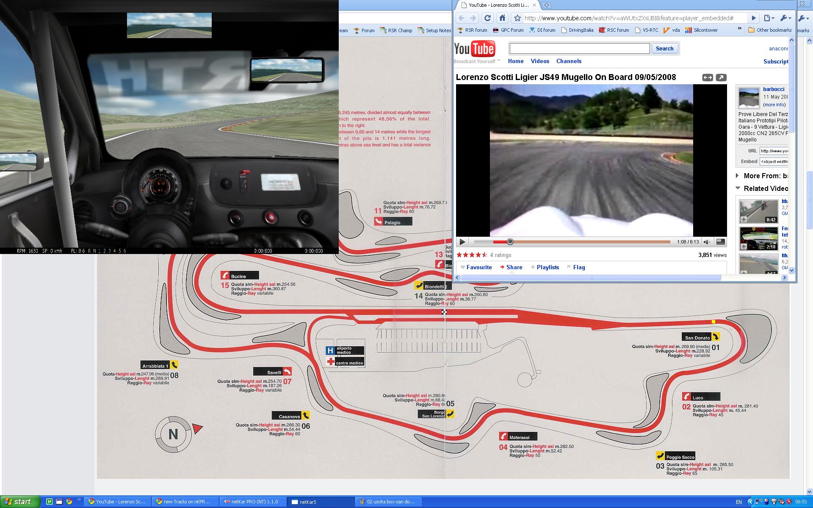This screenshot has width=813, height=508.
Task: Switch to netKar PRO taskbar window
Action: pos(252,502)
